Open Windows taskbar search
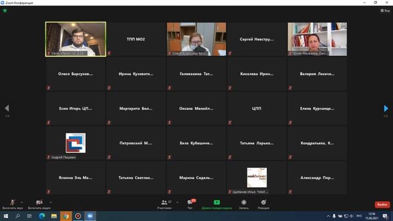Viewport: 393px width, 221px height. pos(18,216)
